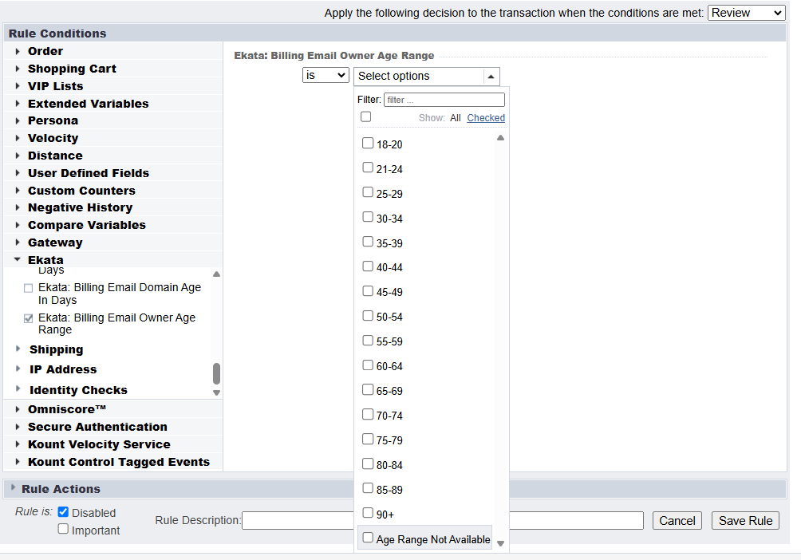Uncheck the Disabled rule checkbox

coord(63,512)
